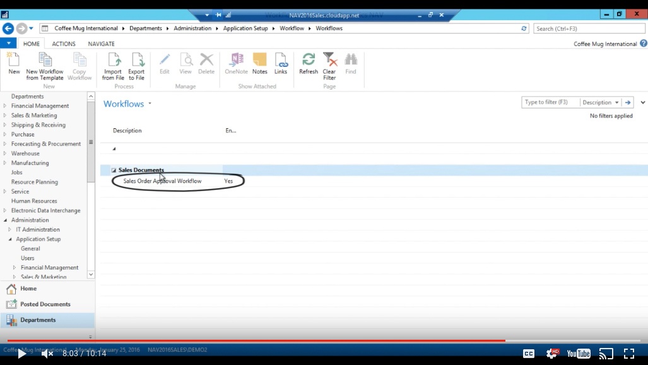The height and width of the screenshot is (365, 648).
Task: Open Home in the navigation pane
Action: click(x=47, y=289)
